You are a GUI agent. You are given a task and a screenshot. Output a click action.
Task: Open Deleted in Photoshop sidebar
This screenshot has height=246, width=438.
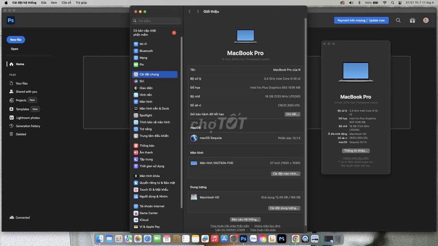point(18,134)
